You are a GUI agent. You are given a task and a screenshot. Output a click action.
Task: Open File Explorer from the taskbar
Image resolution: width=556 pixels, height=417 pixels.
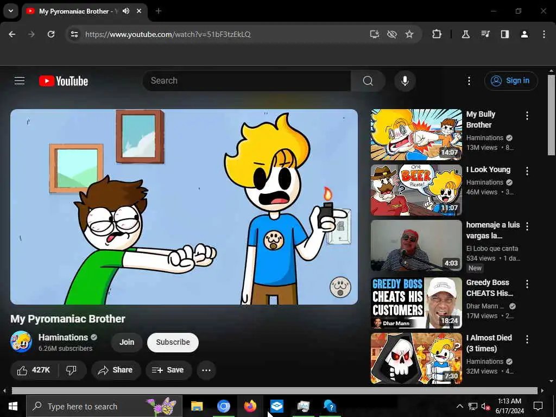(x=197, y=406)
